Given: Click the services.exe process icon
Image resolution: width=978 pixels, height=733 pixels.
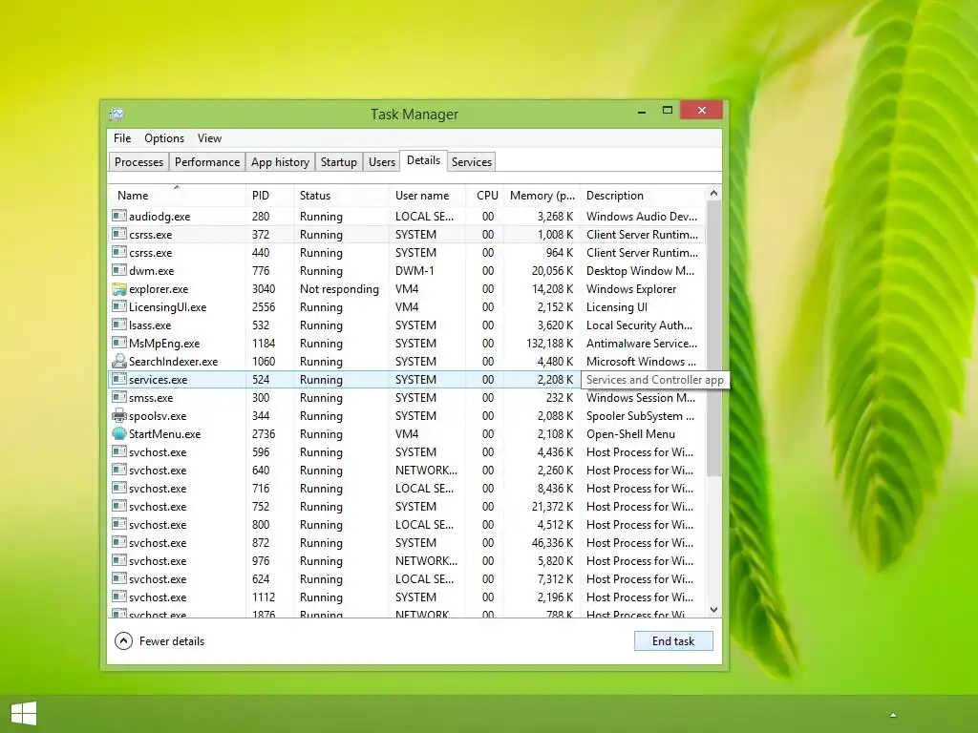Looking at the screenshot, I should (x=119, y=378).
